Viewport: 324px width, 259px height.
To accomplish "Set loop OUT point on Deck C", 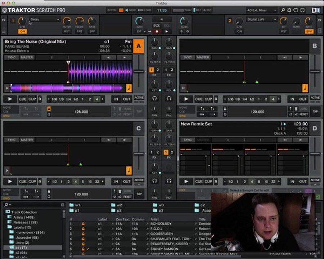I will coord(127,182).
